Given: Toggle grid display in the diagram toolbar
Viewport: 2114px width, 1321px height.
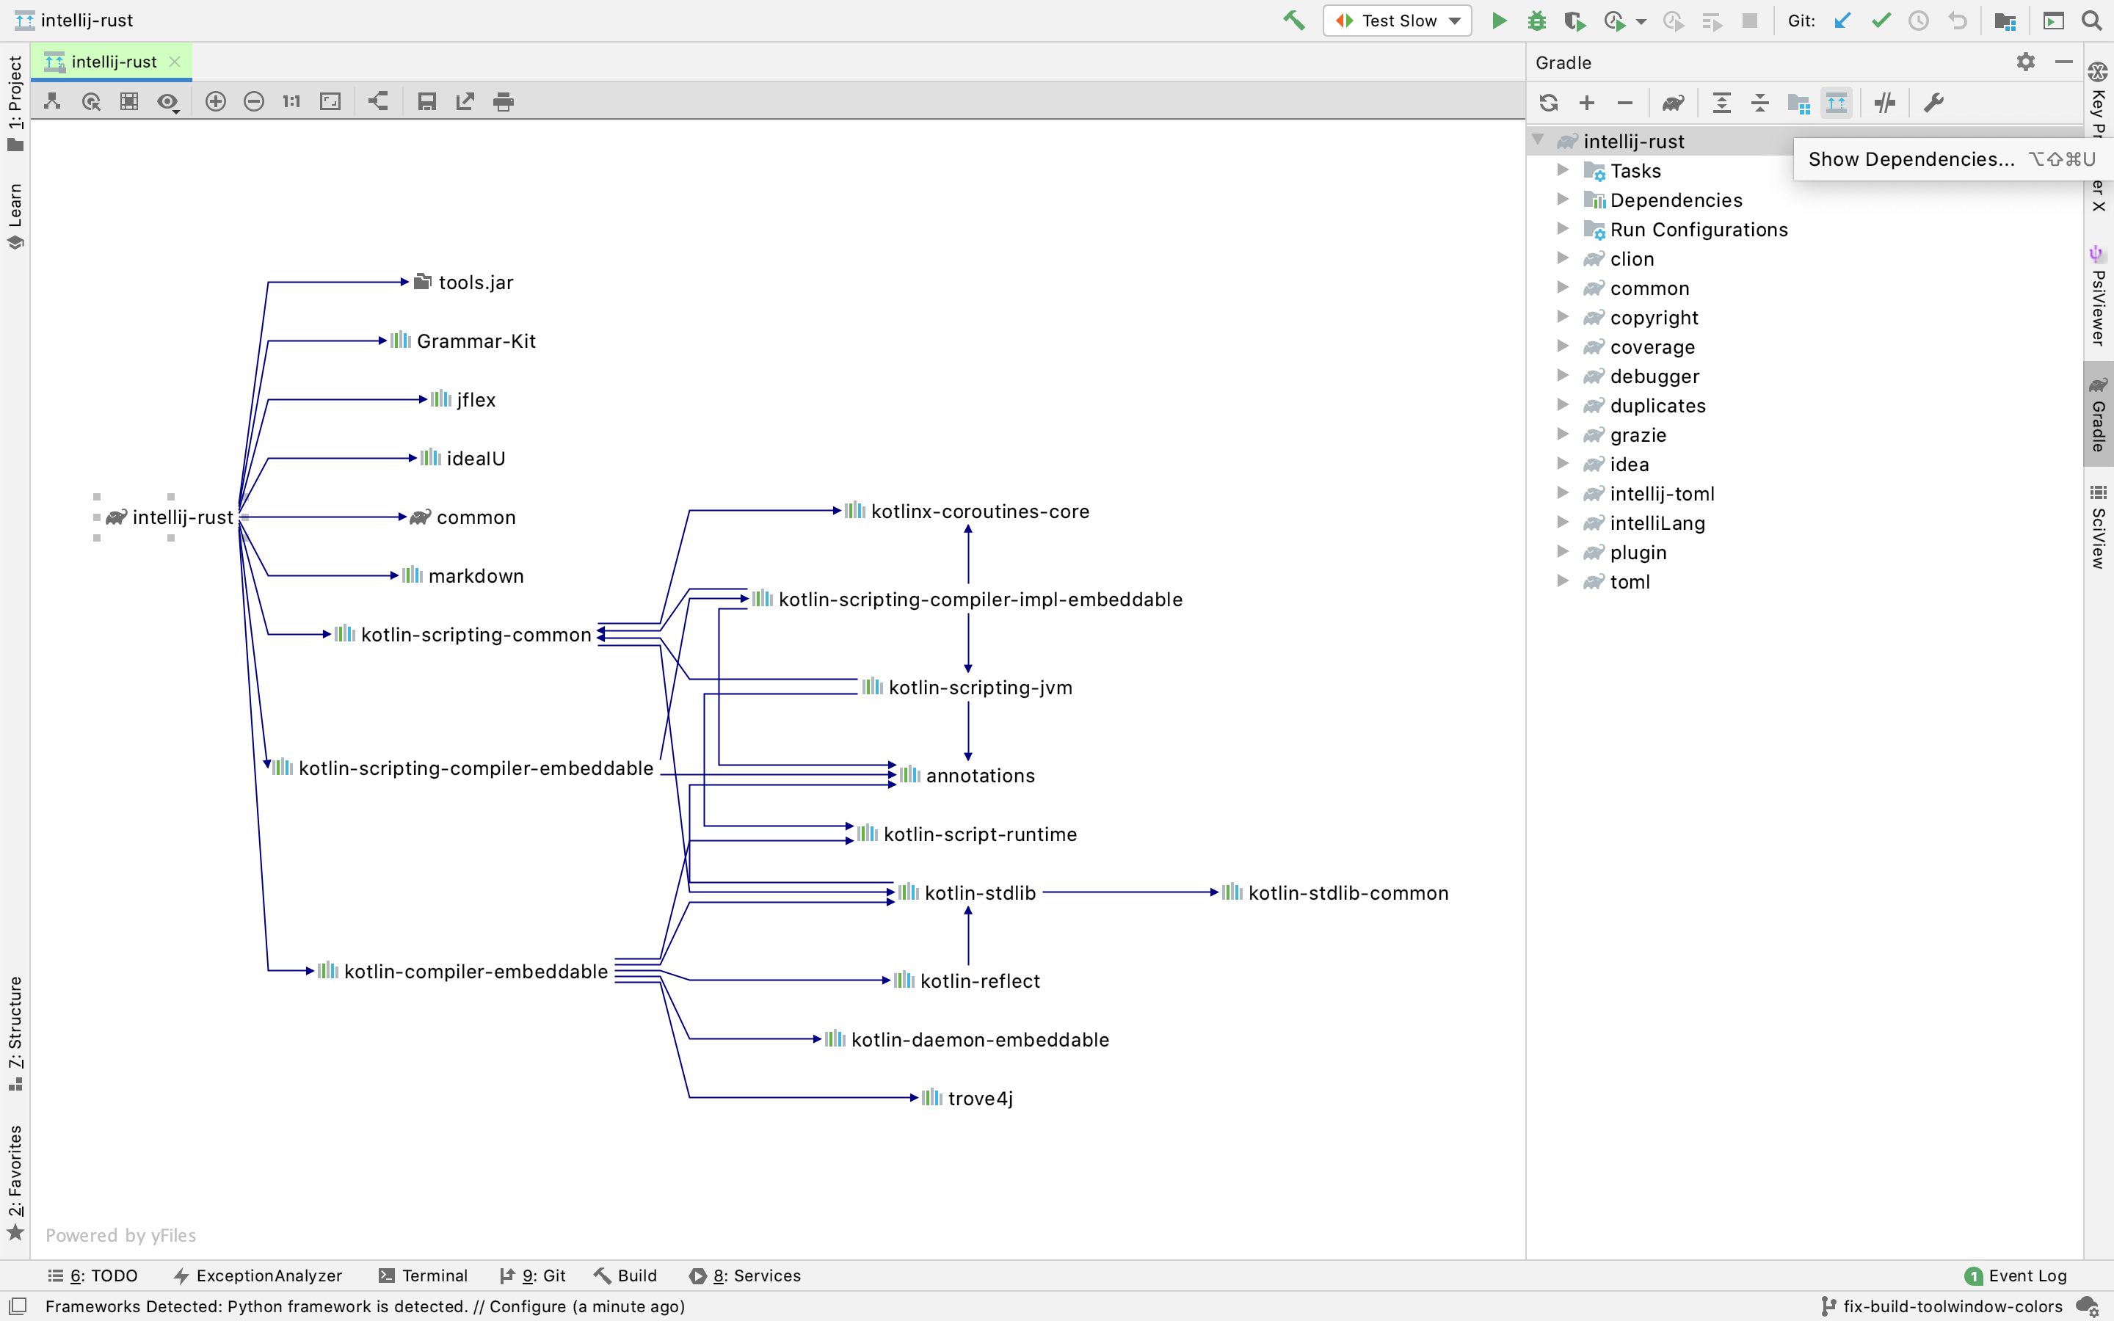Looking at the screenshot, I should (x=129, y=101).
